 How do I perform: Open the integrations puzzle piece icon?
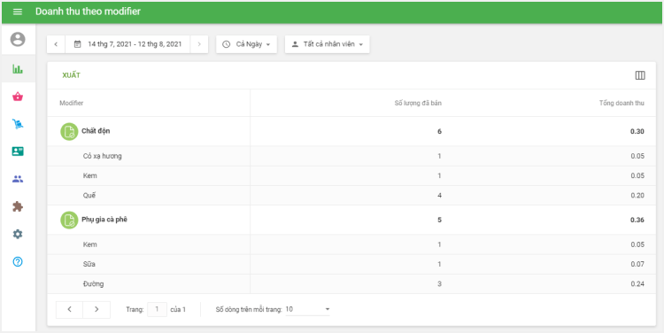pyautogui.click(x=18, y=206)
